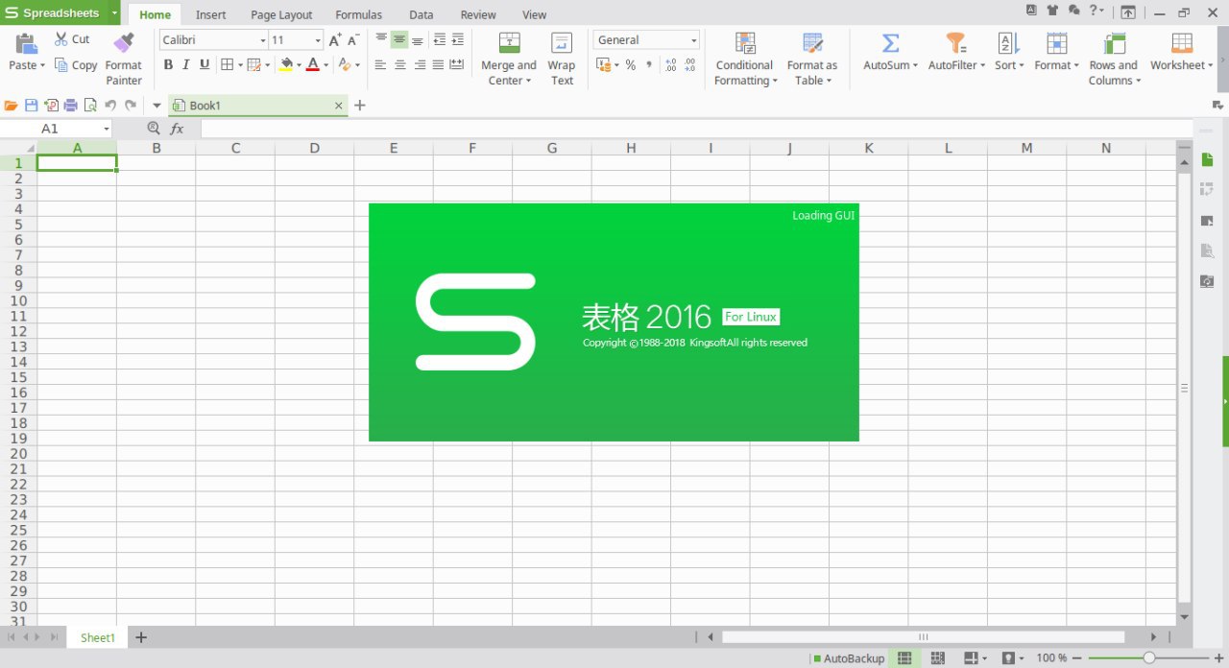Click the AutoFilter funnel icon
This screenshot has width=1229, height=668.
click(x=955, y=43)
